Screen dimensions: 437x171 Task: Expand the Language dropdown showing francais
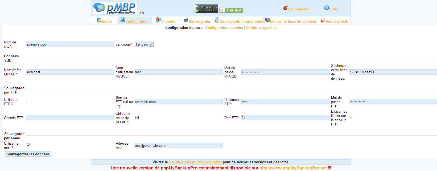pyautogui.click(x=144, y=44)
